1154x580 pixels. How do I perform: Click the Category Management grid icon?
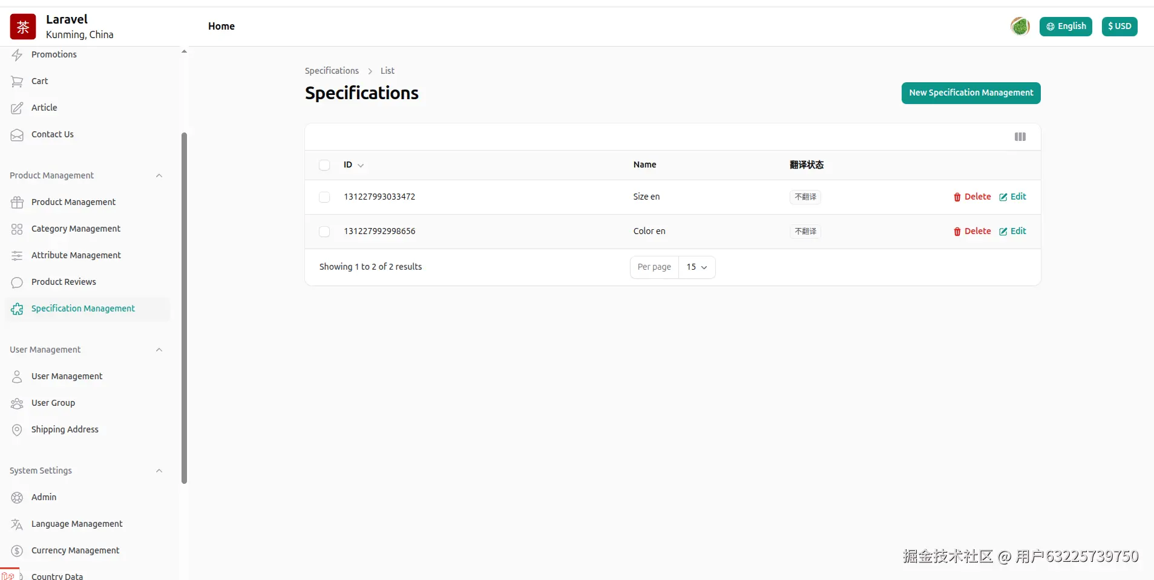(x=17, y=229)
